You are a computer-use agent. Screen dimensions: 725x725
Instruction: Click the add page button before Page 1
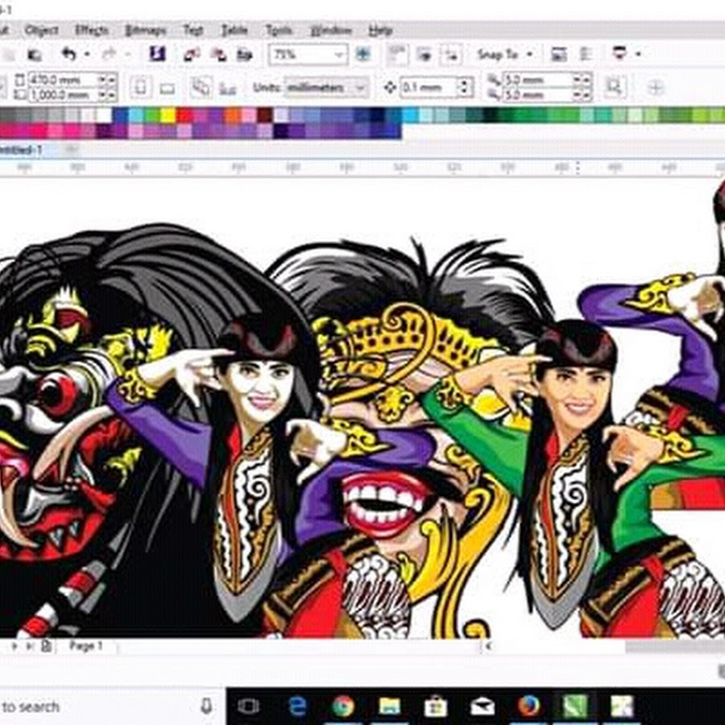pos(47,646)
